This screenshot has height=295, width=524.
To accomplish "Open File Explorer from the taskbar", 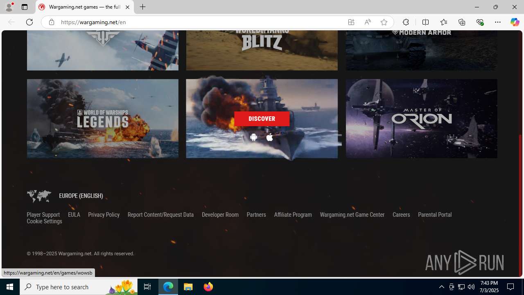I will pyautogui.click(x=188, y=287).
